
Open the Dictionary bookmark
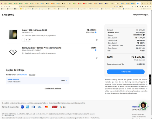tap(4, 9)
